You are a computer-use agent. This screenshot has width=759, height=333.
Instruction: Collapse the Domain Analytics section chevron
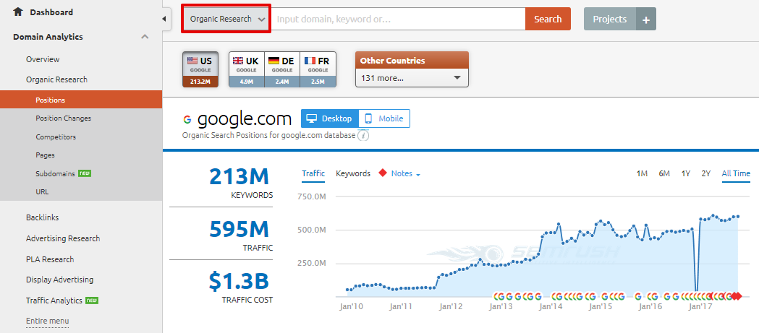(x=145, y=37)
